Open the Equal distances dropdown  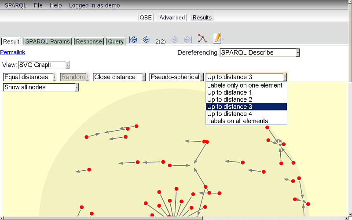[x=29, y=77]
